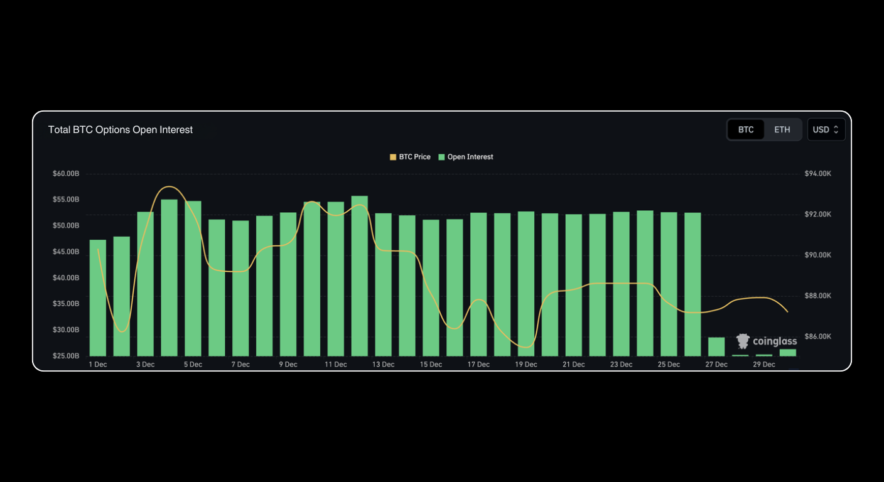884x482 pixels.
Task: Click the coinglass wordmark next to the logo
Action: click(x=773, y=341)
